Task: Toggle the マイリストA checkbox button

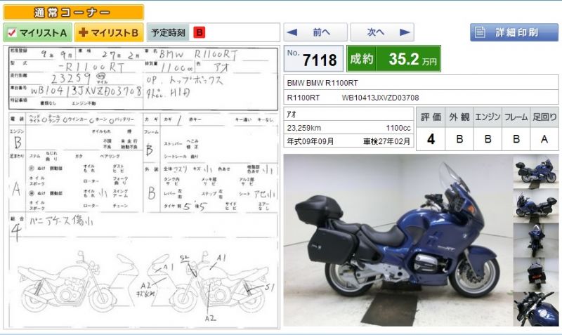Action: [38, 32]
